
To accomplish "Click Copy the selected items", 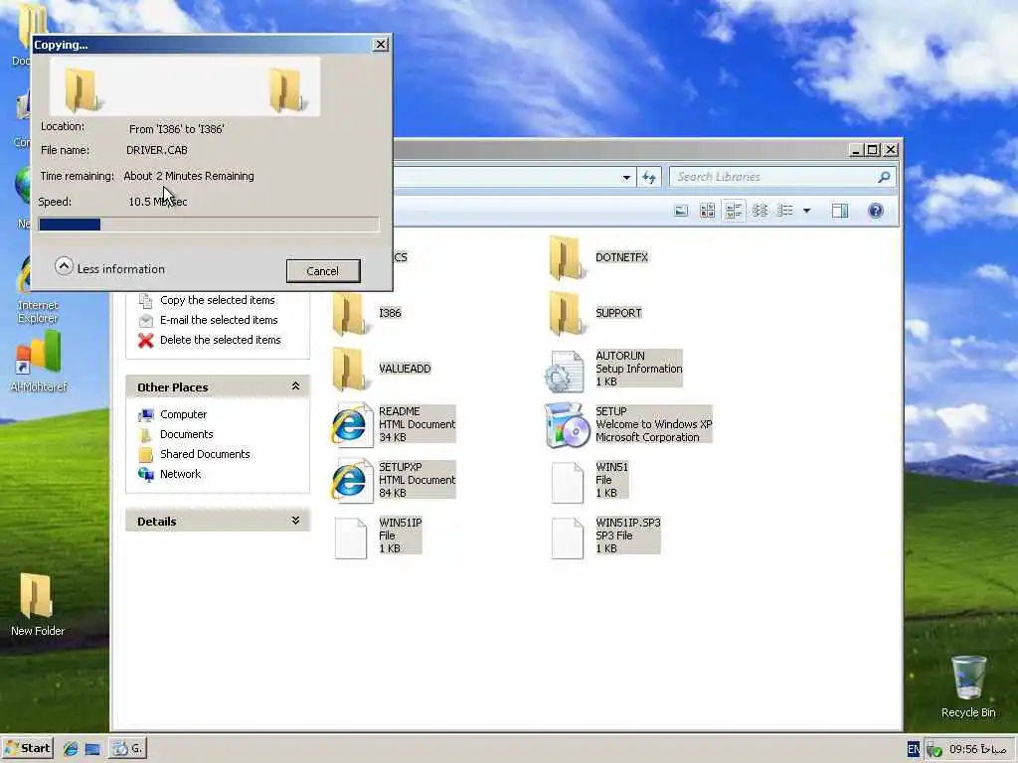I will 217,300.
